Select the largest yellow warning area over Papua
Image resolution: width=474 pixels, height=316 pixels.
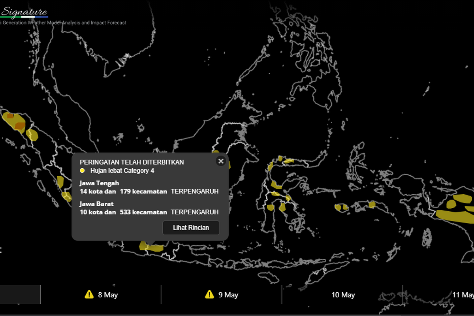click(x=454, y=215)
